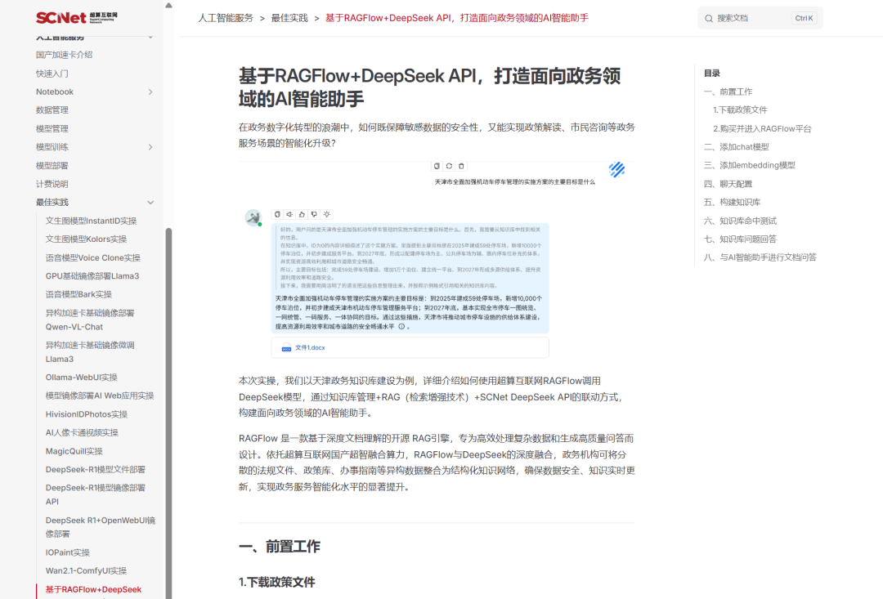This screenshot has width=883, height=599.
Task: Jump to 六、知识库命中测试 in contents
Action: point(740,221)
